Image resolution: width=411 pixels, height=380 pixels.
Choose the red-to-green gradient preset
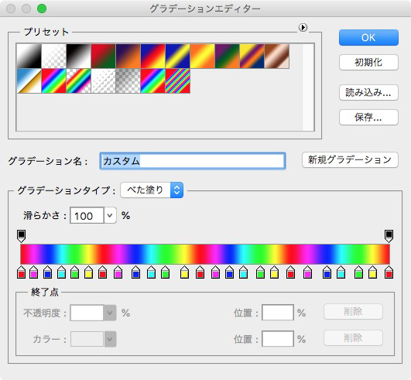tap(103, 56)
